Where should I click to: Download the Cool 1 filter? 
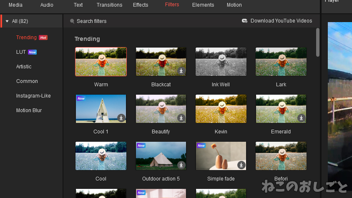121,118
